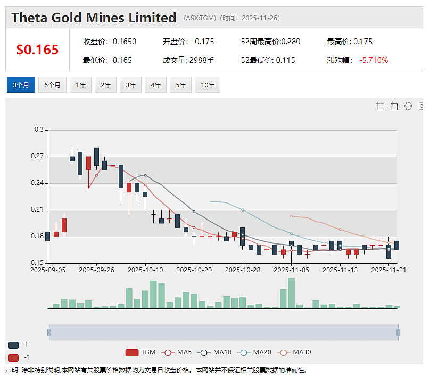Choose the 2年 range tab
This screenshot has width=430, height=382.
(x=105, y=85)
